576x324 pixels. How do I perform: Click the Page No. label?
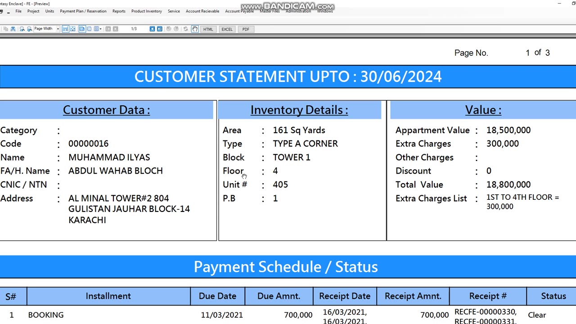[x=471, y=53]
